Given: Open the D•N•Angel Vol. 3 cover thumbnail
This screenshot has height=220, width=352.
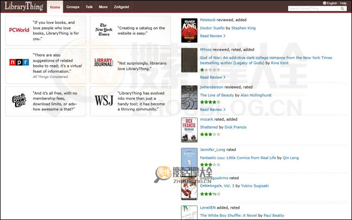Looking at the screenshot, I should [189, 188].
